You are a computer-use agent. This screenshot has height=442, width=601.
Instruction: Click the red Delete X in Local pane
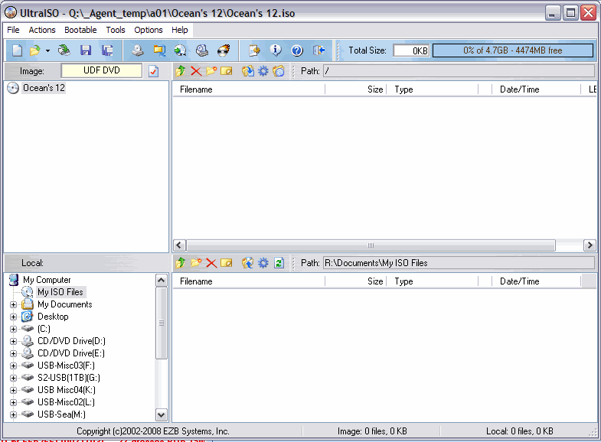pyautogui.click(x=211, y=263)
